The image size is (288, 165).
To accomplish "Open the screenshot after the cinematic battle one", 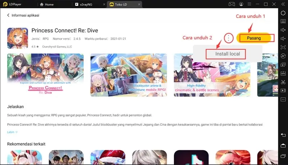I will (267, 75).
